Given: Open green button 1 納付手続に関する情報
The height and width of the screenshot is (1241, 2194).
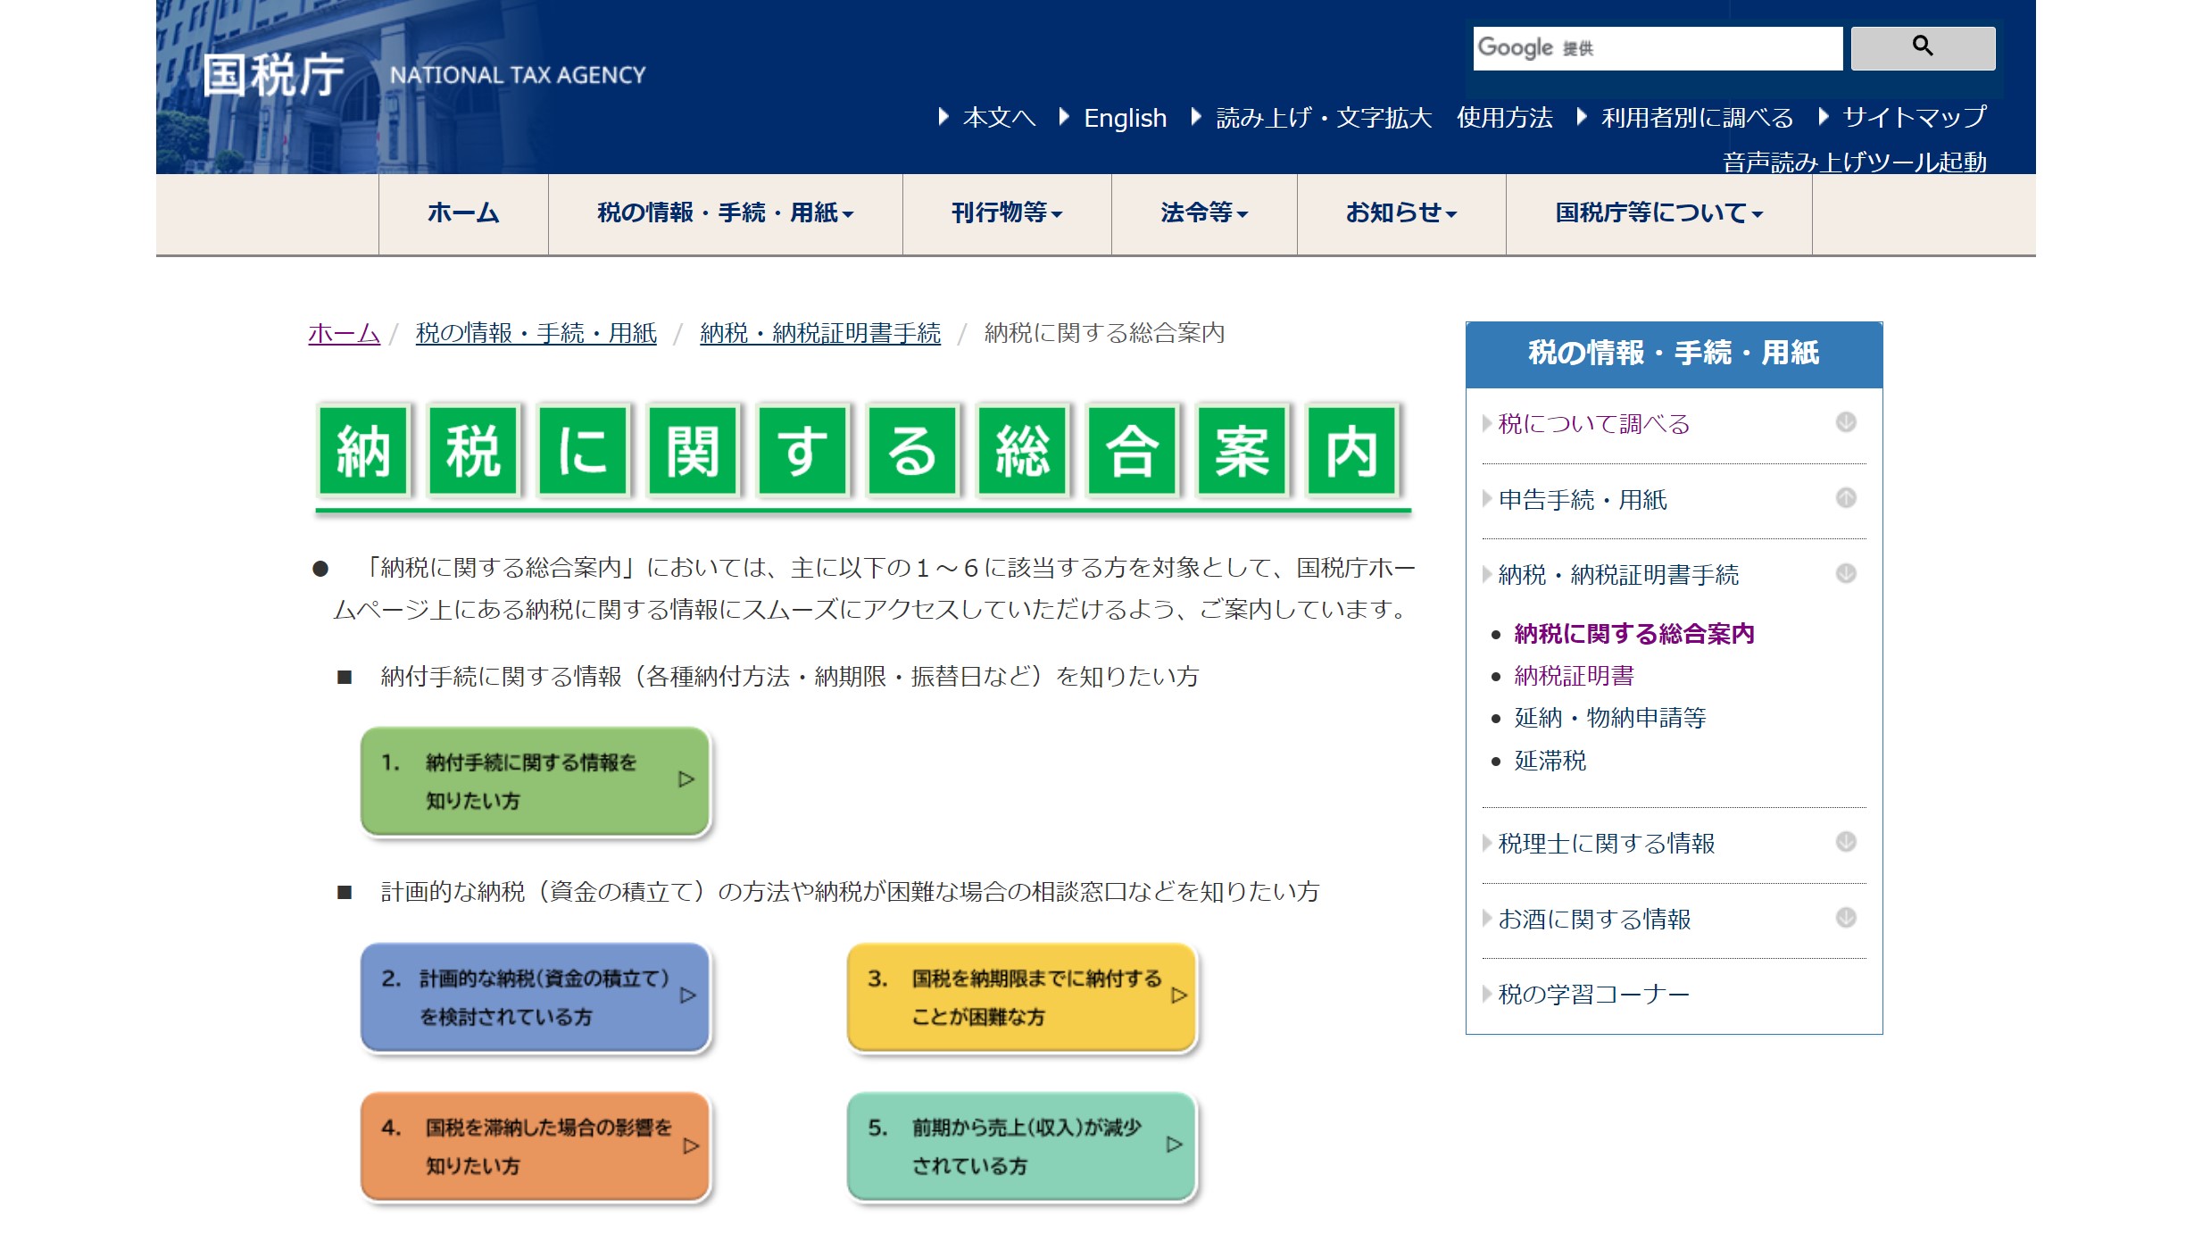Looking at the screenshot, I should point(535,781).
